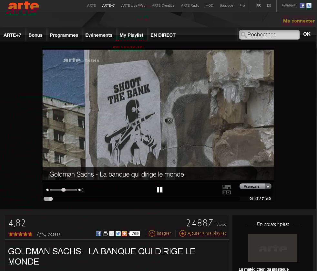The height and width of the screenshot is (271, 317).
Task: Share by email using the envelope icon
Action: click(x=112, y=234)
